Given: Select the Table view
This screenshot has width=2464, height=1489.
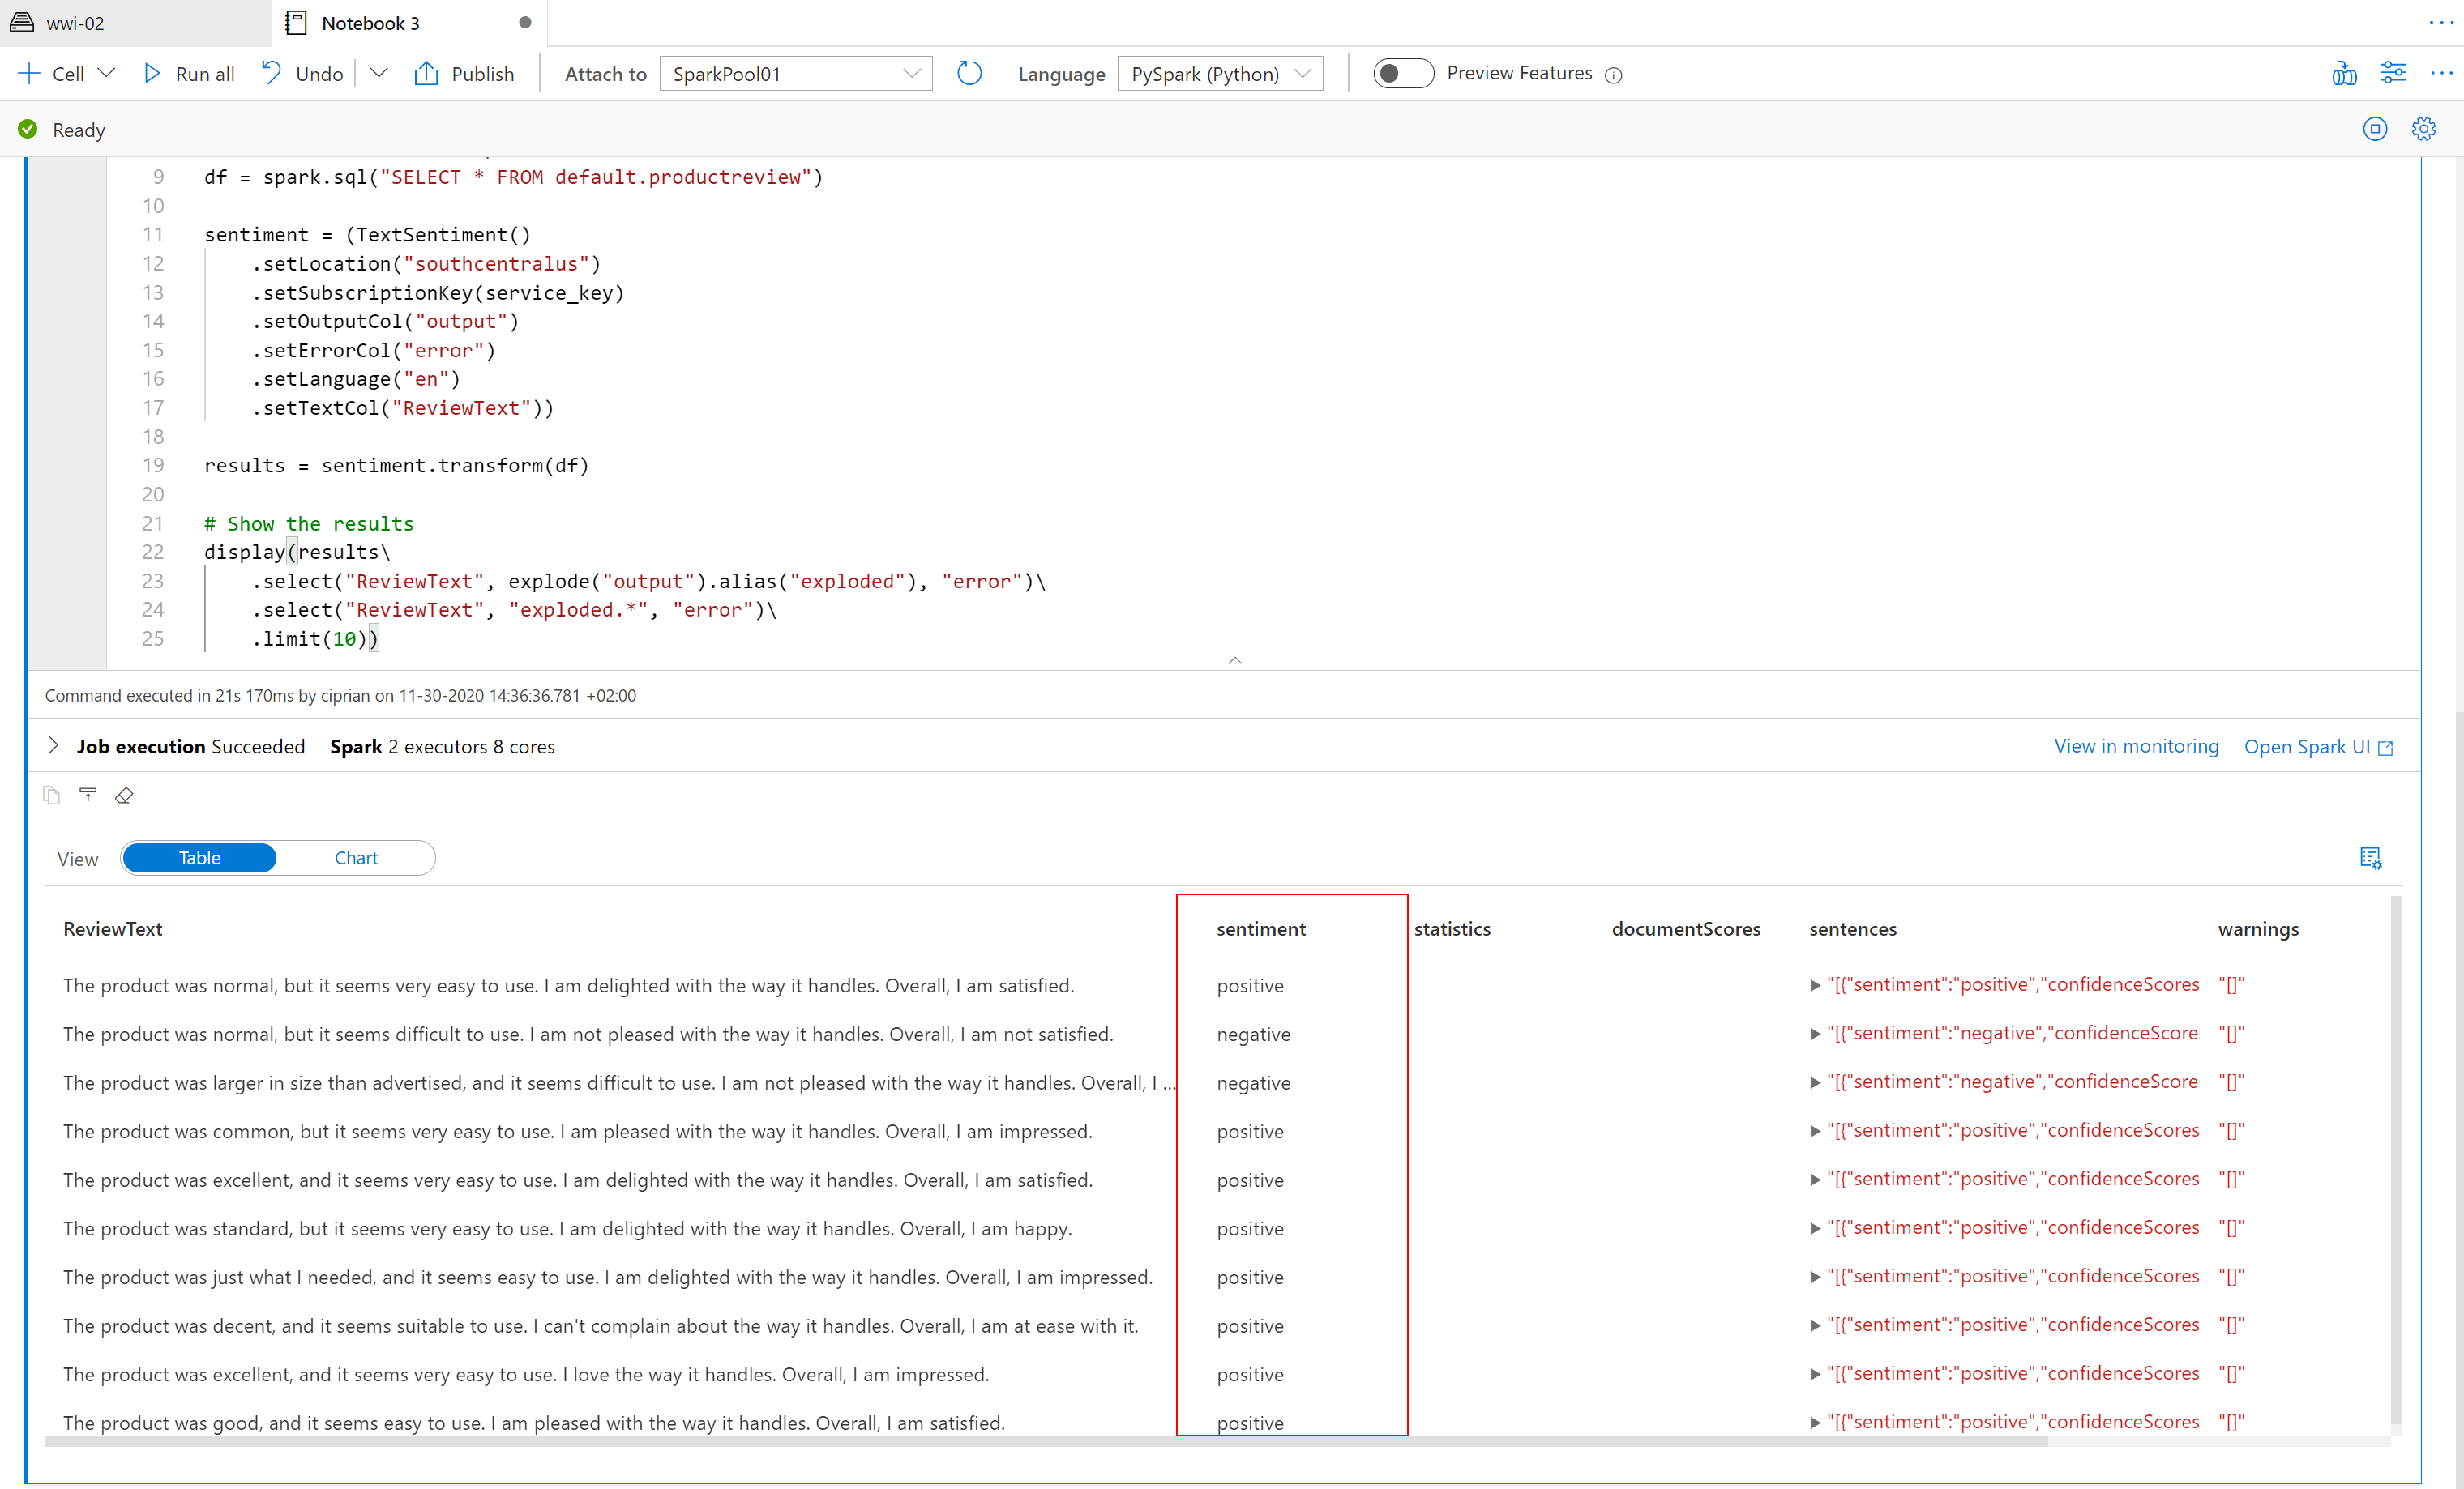Looking at the screenshot, I should tap(200, 857).
